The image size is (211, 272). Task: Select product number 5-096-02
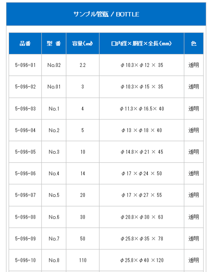point(25,87)
